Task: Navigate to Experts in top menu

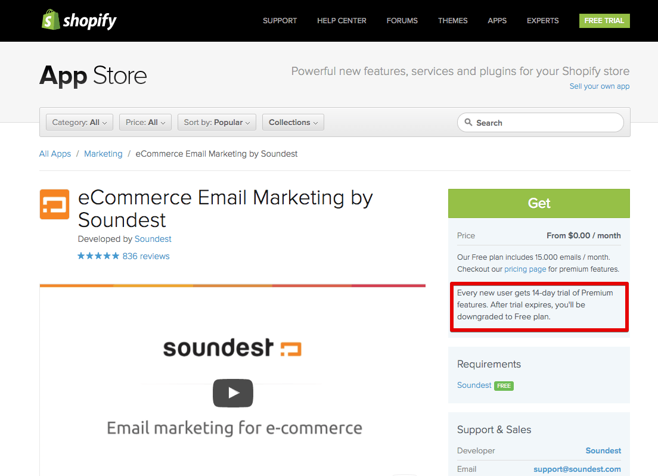Action: point(542,20)
